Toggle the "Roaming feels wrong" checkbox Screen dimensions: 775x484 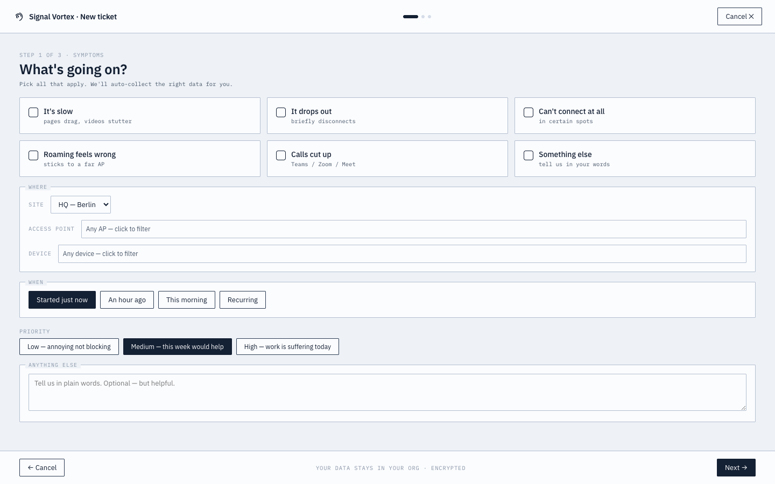[x=33, y=155]
